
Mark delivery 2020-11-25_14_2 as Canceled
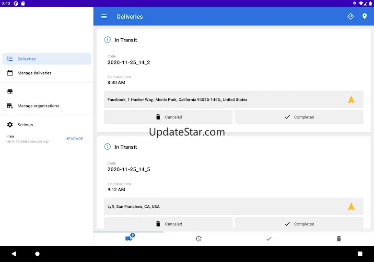pos(168,117)
